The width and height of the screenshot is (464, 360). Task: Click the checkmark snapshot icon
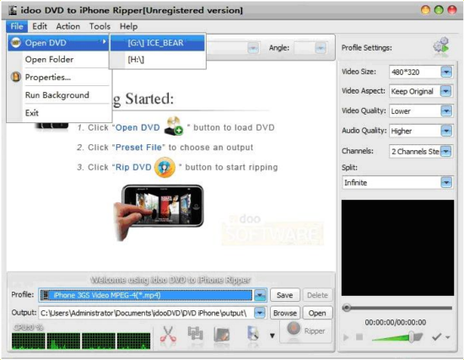tap(436, 336)
